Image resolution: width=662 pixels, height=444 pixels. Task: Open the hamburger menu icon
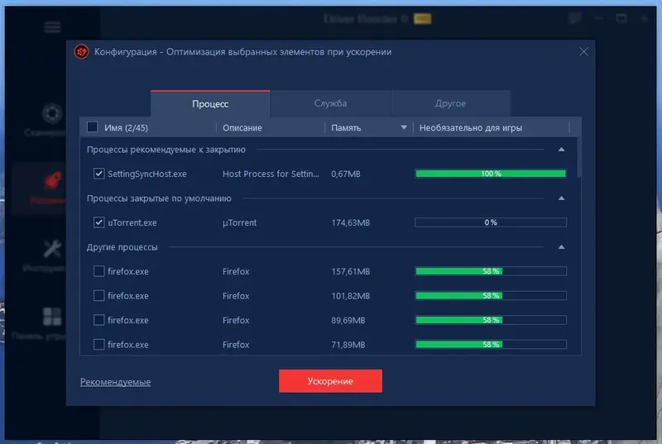[52, 27]
